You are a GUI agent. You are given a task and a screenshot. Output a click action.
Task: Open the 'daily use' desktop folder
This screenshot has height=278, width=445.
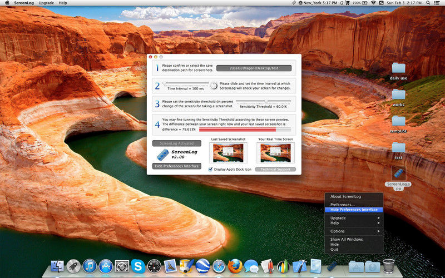(x=398, y=68)
